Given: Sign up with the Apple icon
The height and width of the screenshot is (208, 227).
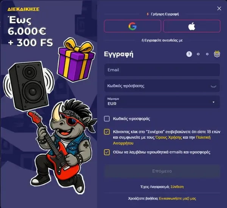Looking at the screenshot, I should [192, 26].
